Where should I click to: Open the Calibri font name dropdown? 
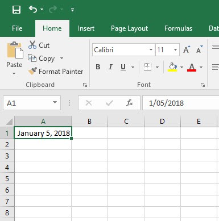151,50
